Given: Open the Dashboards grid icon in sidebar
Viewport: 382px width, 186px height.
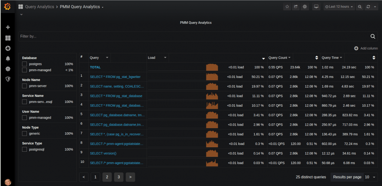Looking at the screenshot, I should pos(8,38).
